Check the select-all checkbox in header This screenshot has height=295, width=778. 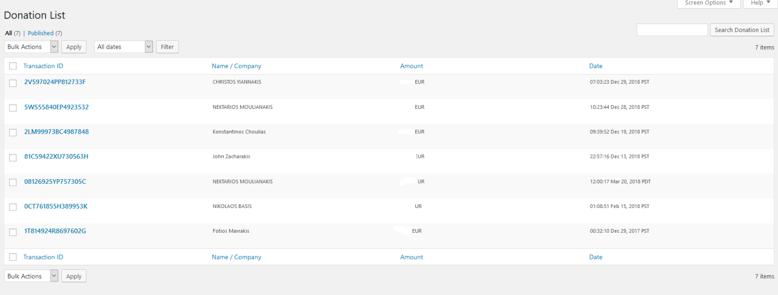point(13,66)
